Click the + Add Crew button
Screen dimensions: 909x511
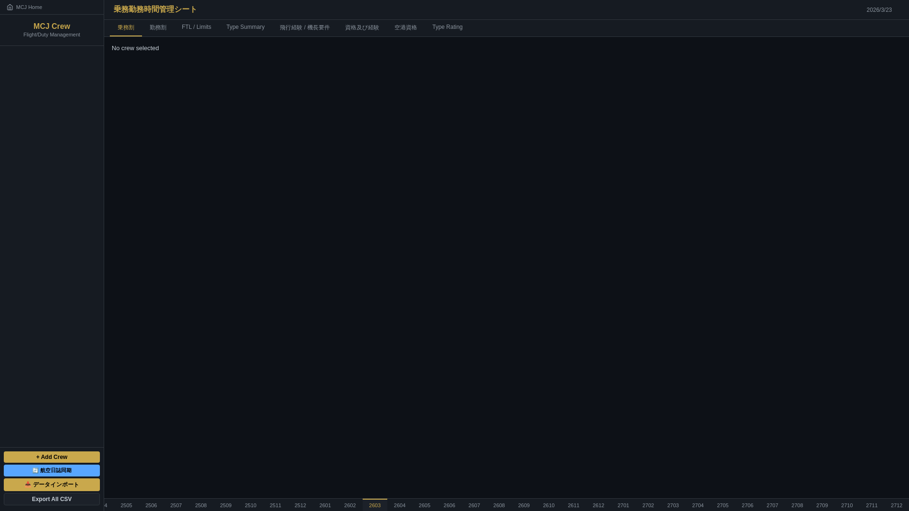(52, 457)
